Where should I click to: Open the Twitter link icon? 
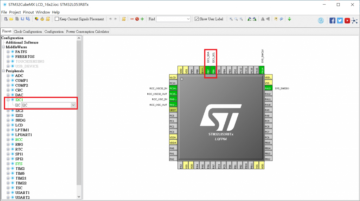[340, 20]
